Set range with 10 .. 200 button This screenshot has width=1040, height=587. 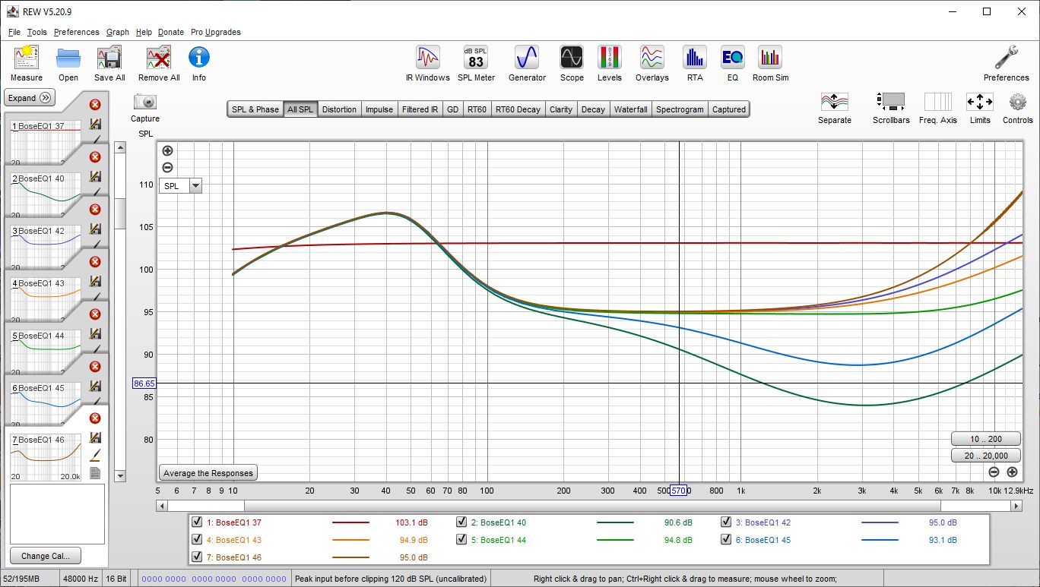[986, 439]
